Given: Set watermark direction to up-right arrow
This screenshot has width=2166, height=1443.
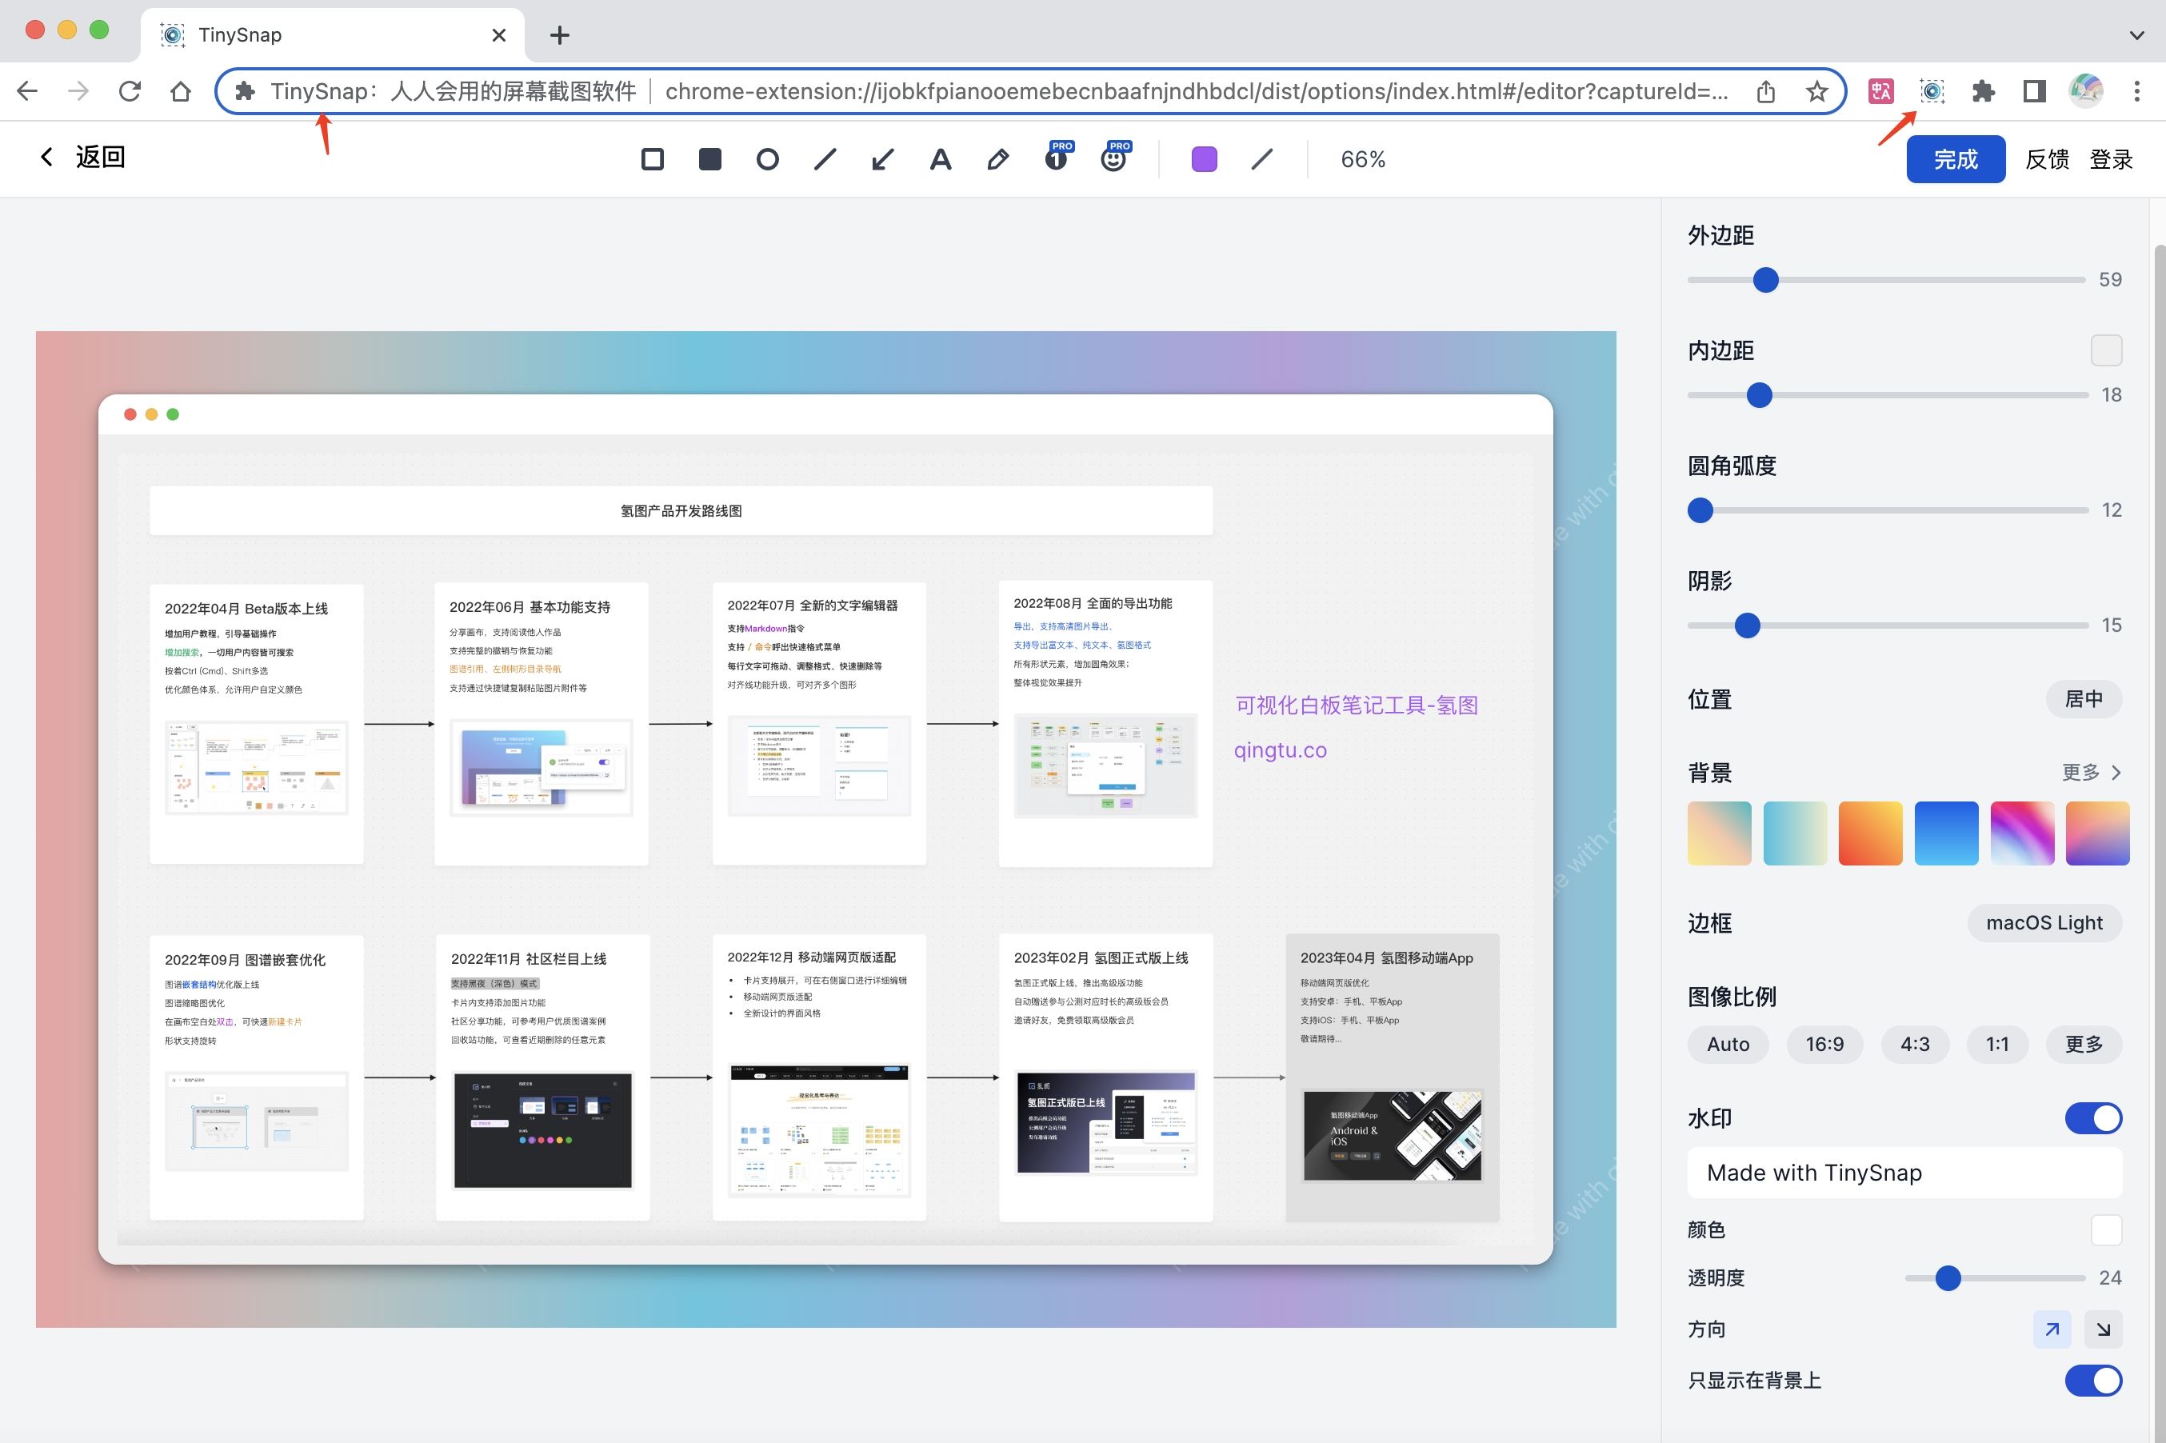Looking at the screenshot, I should pyautogui.click(x=2051, y=1329).
